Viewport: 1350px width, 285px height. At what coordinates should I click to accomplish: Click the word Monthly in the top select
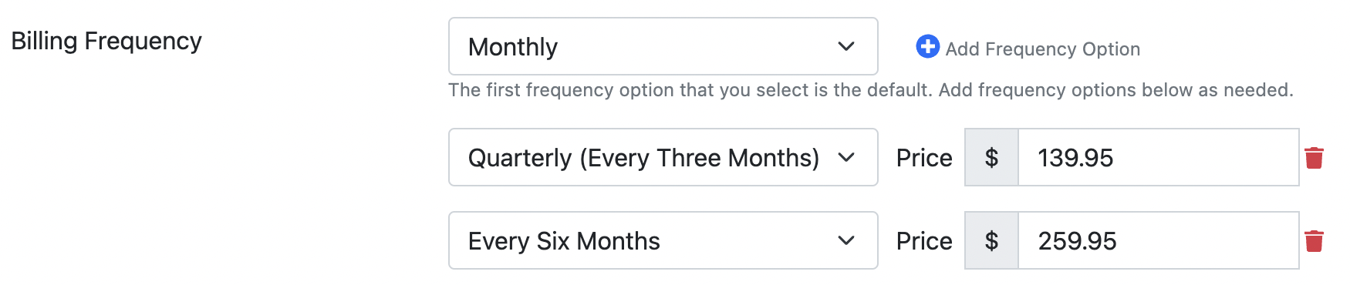513,47
